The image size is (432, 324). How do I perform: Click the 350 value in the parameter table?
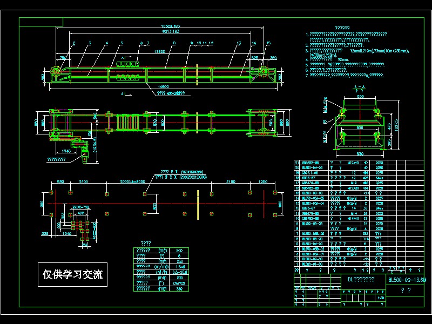point(179,289)
